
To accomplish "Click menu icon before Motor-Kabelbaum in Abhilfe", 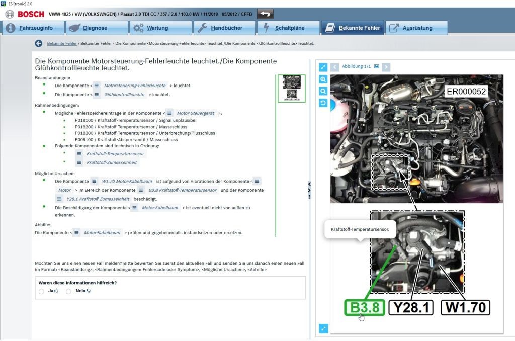I will (76, 232).
